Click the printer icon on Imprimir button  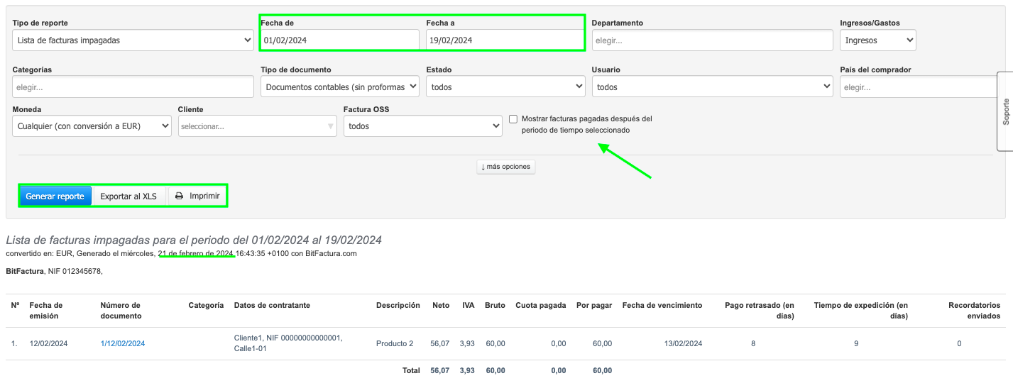(x=180, y=196)
